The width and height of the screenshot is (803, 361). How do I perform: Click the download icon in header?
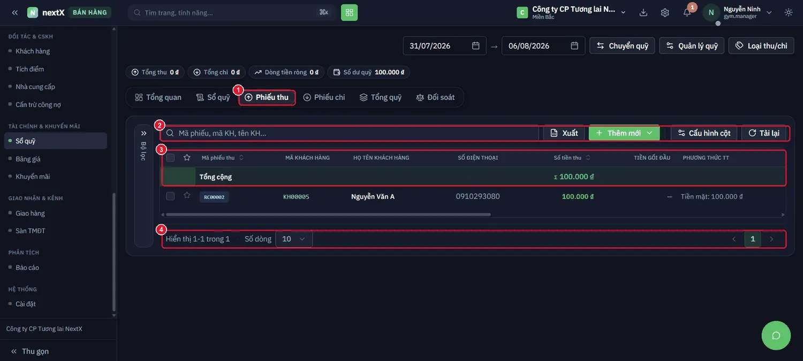click(x=643, y=12)
